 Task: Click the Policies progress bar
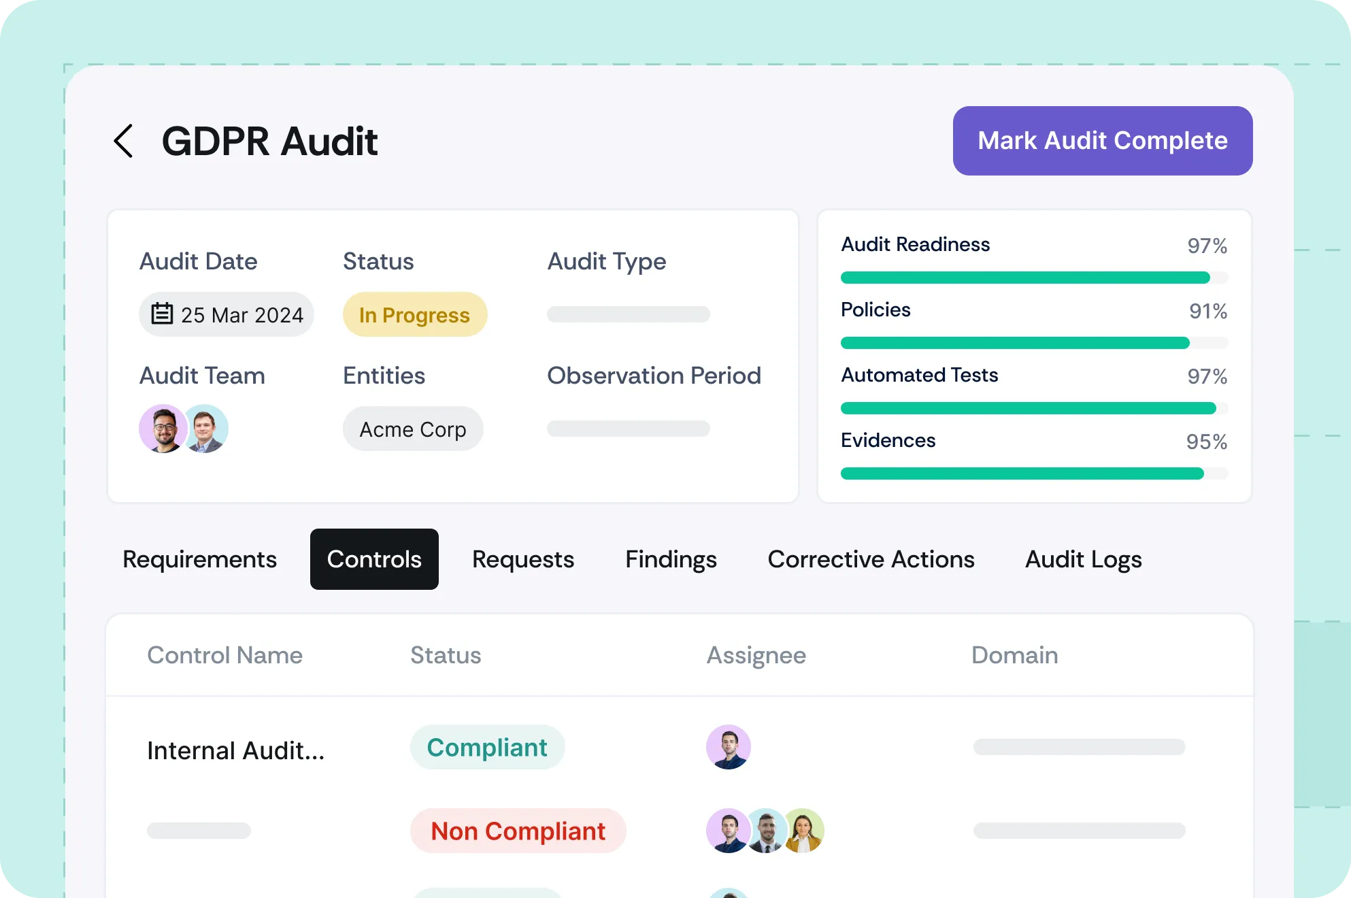pos(1033,343)
